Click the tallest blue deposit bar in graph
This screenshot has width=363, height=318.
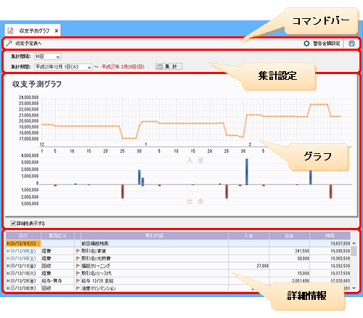247,171
